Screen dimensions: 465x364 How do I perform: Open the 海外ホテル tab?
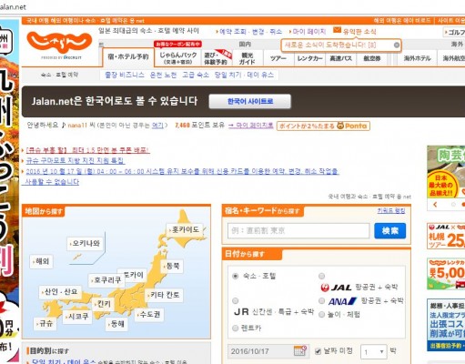417,58
